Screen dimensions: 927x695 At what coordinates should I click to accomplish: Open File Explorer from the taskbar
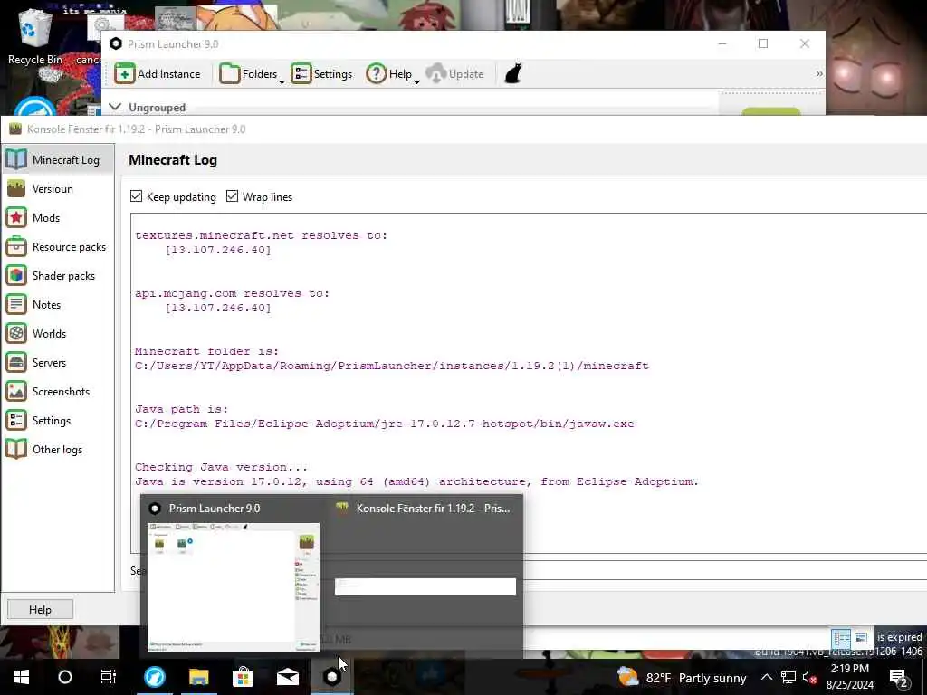198,677
